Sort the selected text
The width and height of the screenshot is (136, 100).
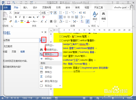click(x=82, y=21)
